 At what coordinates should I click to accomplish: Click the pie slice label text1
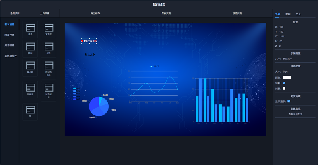105,95
